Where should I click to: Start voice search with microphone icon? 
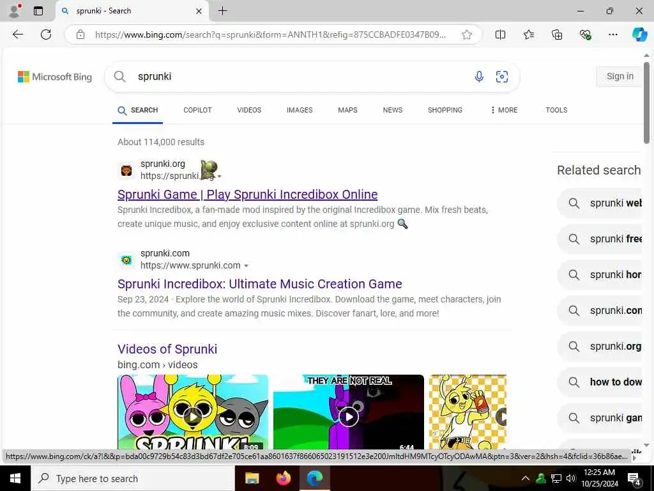pyautogui.click(x=479, y=77)
